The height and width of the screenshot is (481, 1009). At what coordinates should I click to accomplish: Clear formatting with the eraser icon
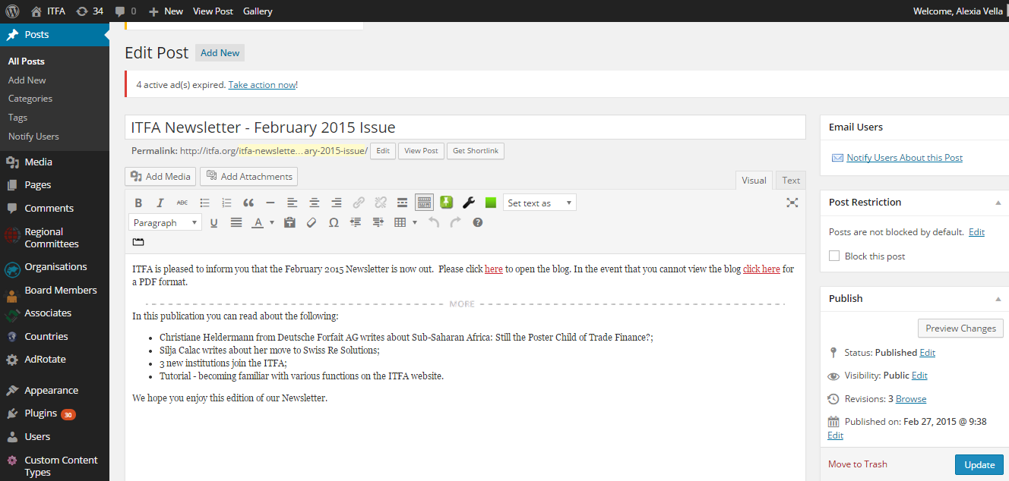click(x=311, y=222)
